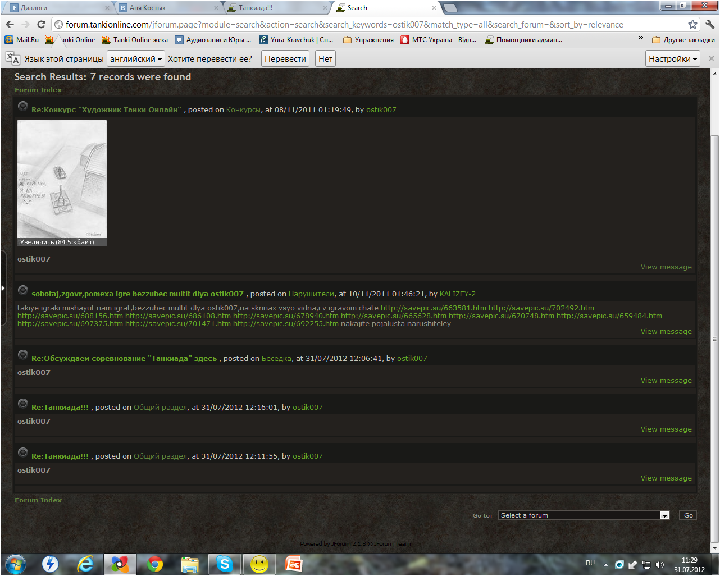Open the Yura_Kravchuk bookmark
This screenshot has width=720, height=576.
point(296,40)
